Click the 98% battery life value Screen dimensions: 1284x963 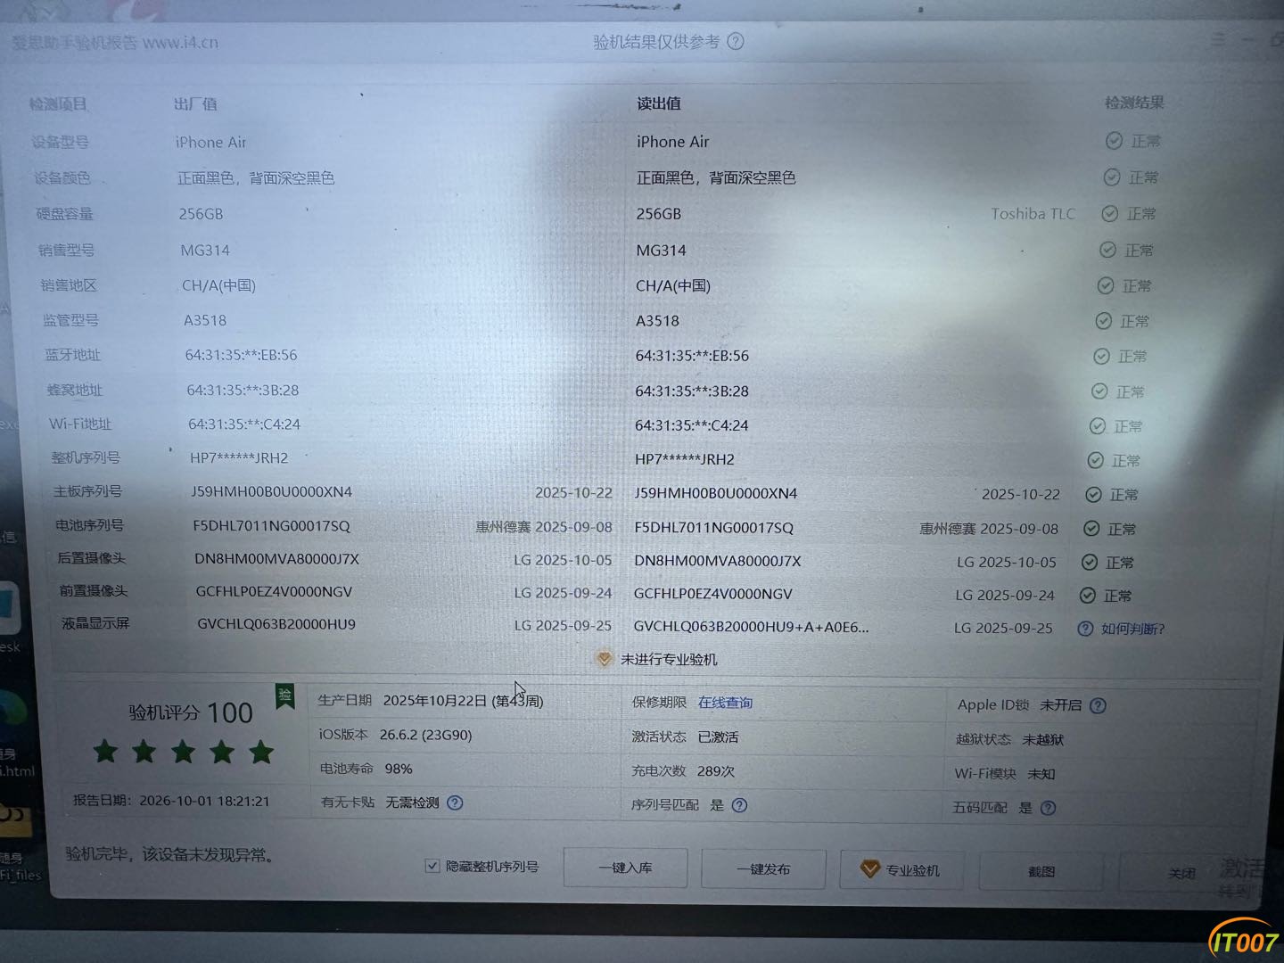[399, 769]
